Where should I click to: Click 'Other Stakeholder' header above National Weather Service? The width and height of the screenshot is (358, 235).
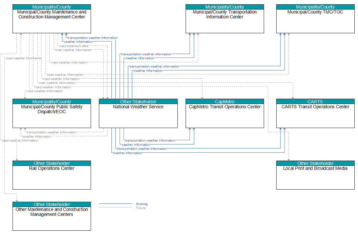click(138, 102)
